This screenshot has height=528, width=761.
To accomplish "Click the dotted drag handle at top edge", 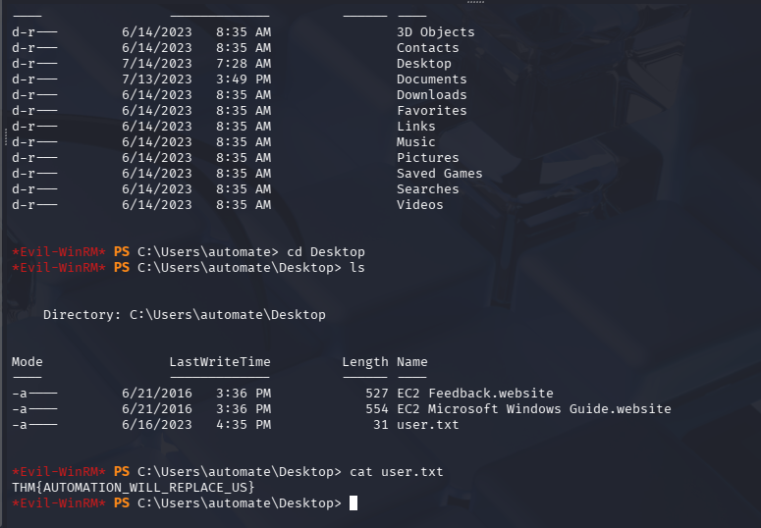I will point(476,3).
